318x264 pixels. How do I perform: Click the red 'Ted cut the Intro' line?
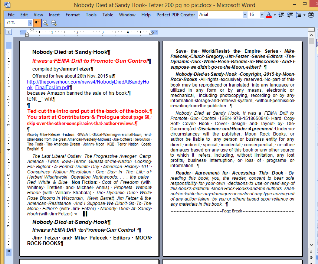88,111
